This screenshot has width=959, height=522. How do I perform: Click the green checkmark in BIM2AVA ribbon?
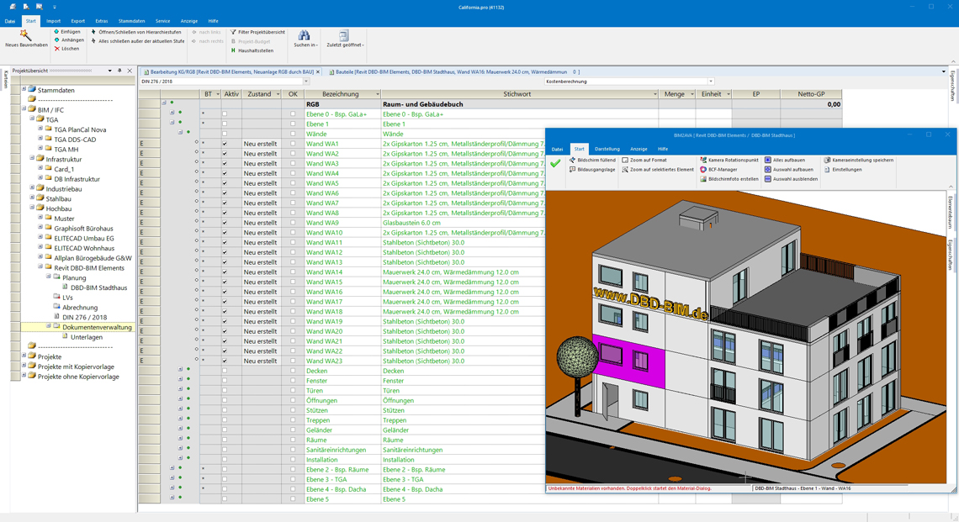tap(555, 164)
